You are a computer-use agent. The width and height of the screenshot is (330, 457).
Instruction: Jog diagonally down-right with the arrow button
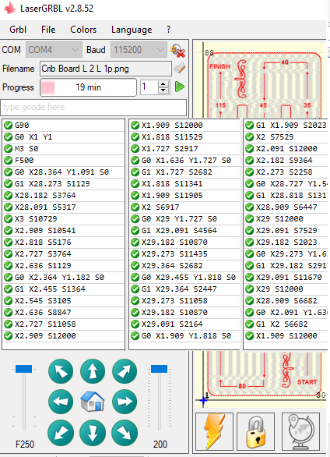click(x=125, y=433)
